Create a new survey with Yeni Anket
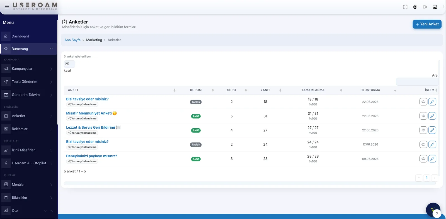The width and height of the screenshot is (446, 219). (427, 24)
